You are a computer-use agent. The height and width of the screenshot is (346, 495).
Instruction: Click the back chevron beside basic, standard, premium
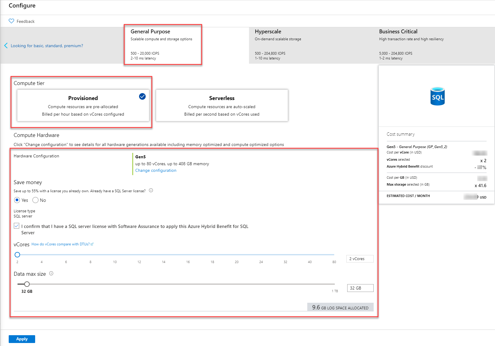coord(6,46)
